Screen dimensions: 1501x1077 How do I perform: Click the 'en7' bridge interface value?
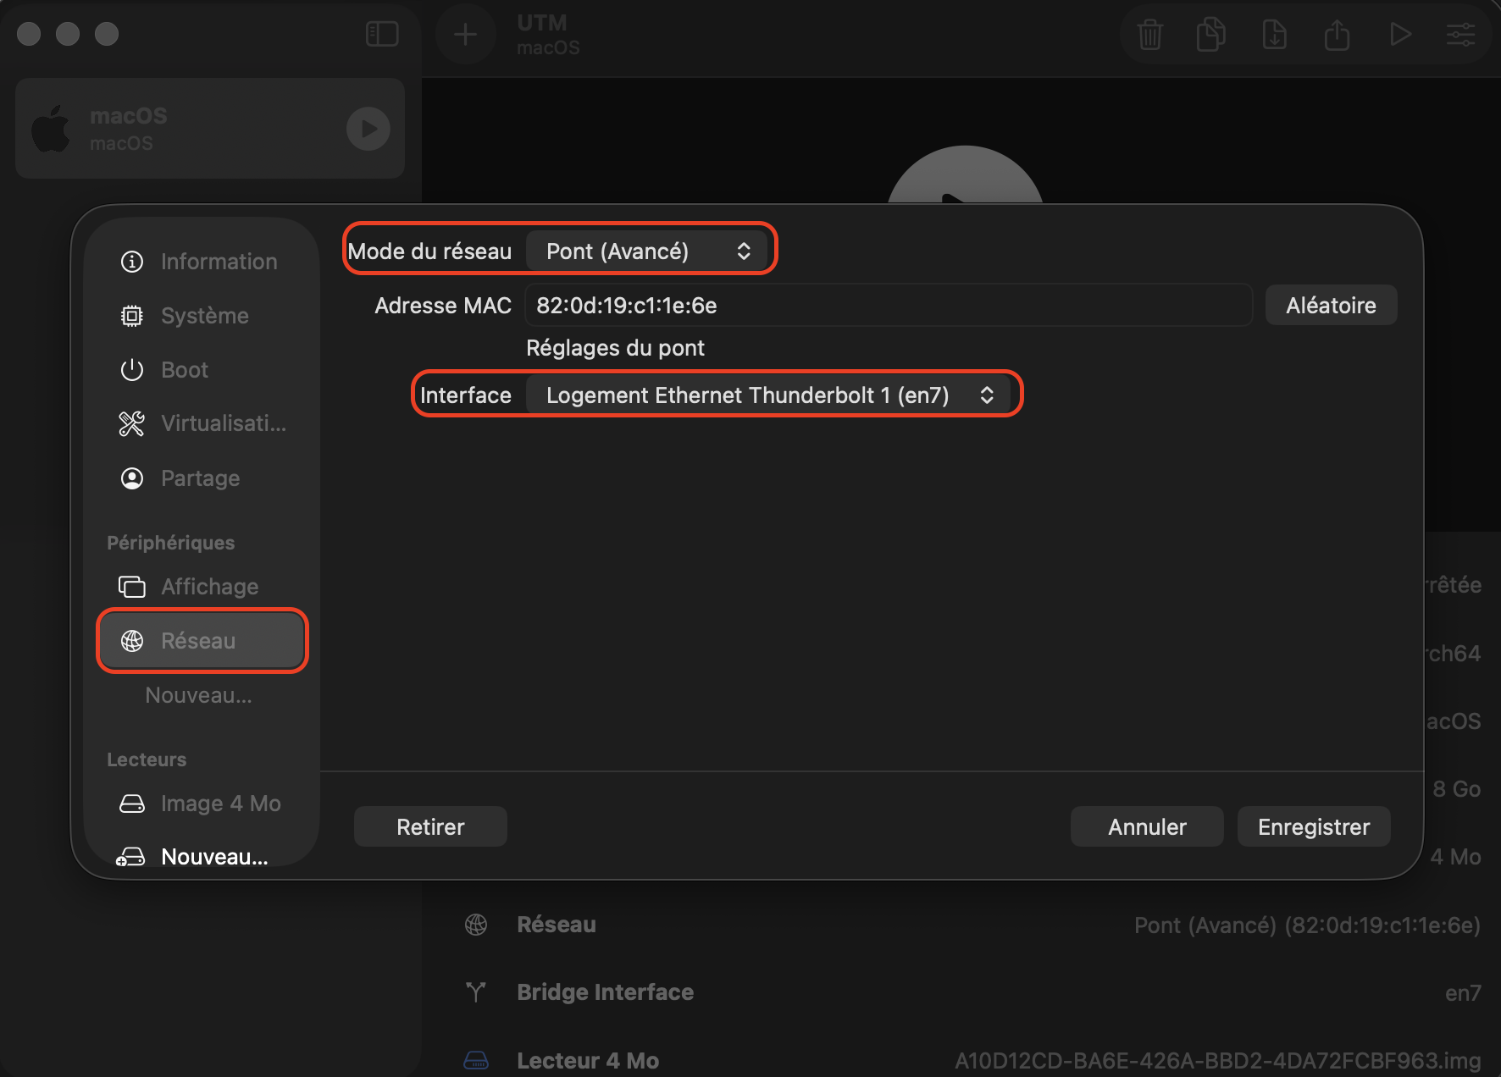[1463, 993]
